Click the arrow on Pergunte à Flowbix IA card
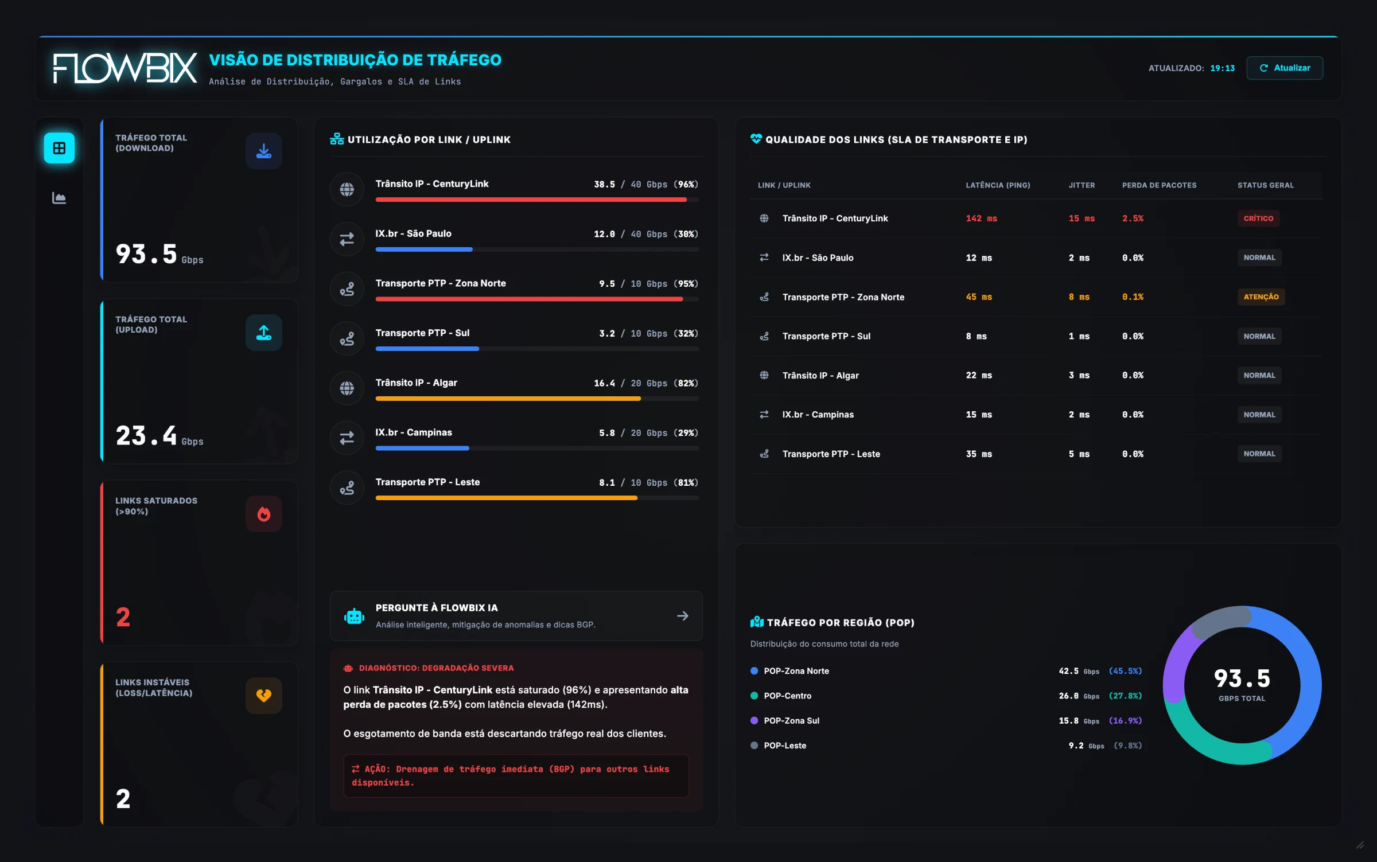 click(683, 616)
